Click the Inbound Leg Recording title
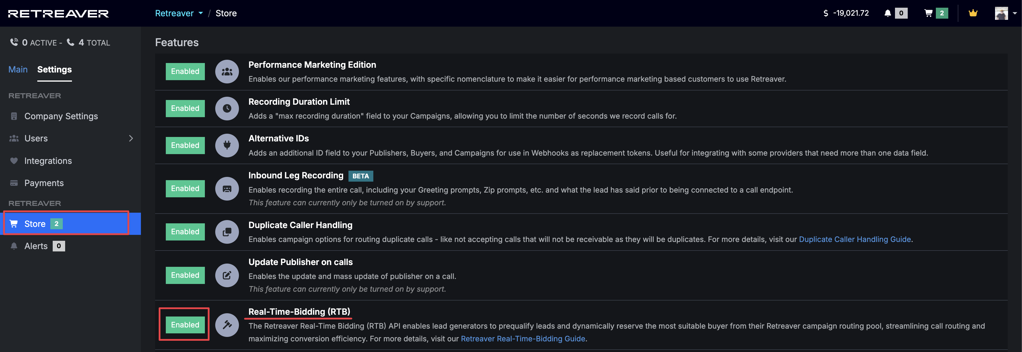This screenshot has width=1022, height=352. [296, 176]
